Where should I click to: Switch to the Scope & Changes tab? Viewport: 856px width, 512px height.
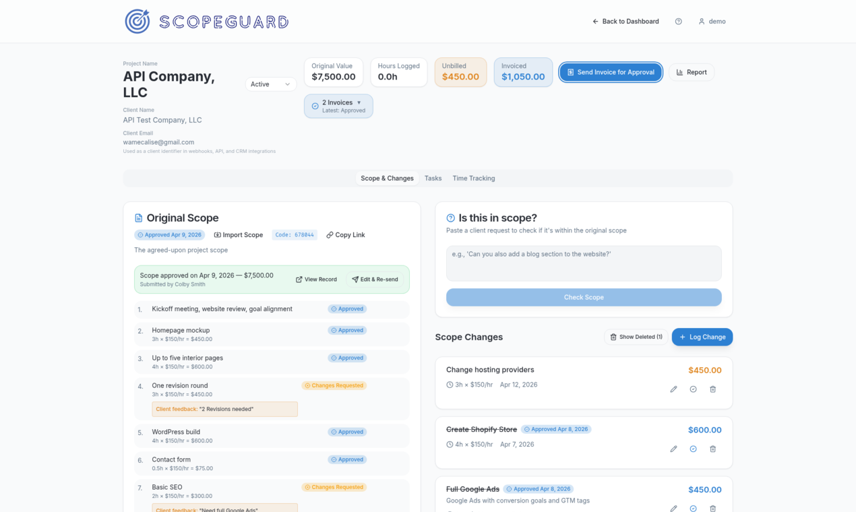[387, 179]
